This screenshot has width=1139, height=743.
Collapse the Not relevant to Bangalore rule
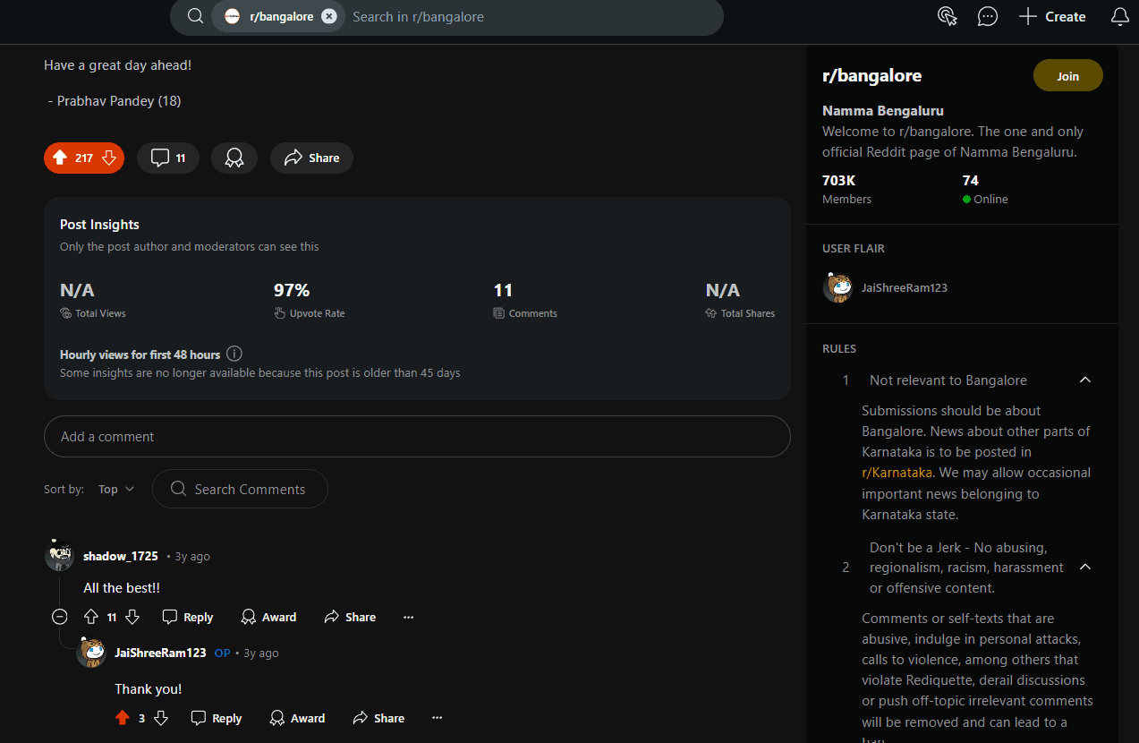[x=1084, y=380]
